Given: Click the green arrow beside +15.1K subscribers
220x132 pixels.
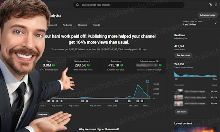Looking at the screenshot, I should 122,65.
